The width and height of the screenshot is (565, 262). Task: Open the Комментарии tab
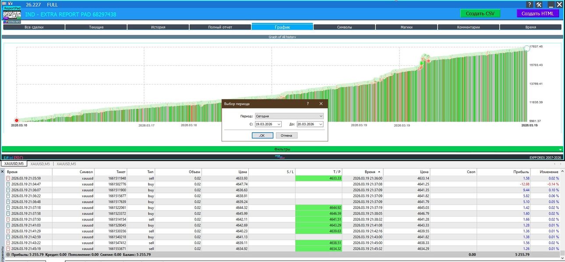[468, 27]
